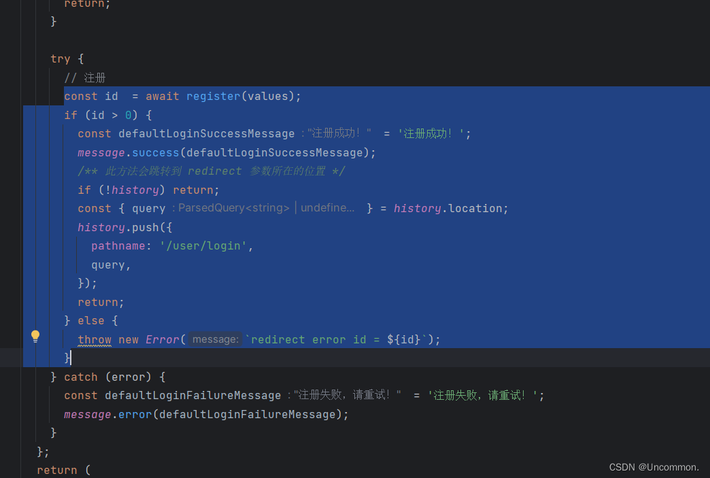Viewport: 710px width, 478px height.
Task: Click 'history.location' expression
Action: 447,209
